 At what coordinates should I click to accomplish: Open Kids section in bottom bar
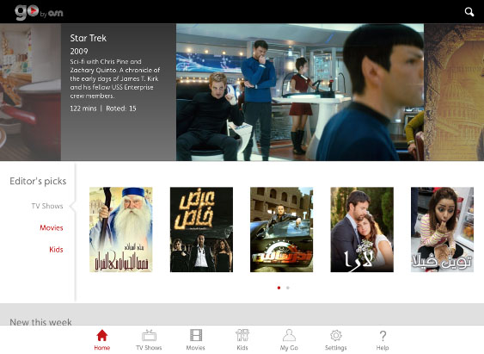242,339
